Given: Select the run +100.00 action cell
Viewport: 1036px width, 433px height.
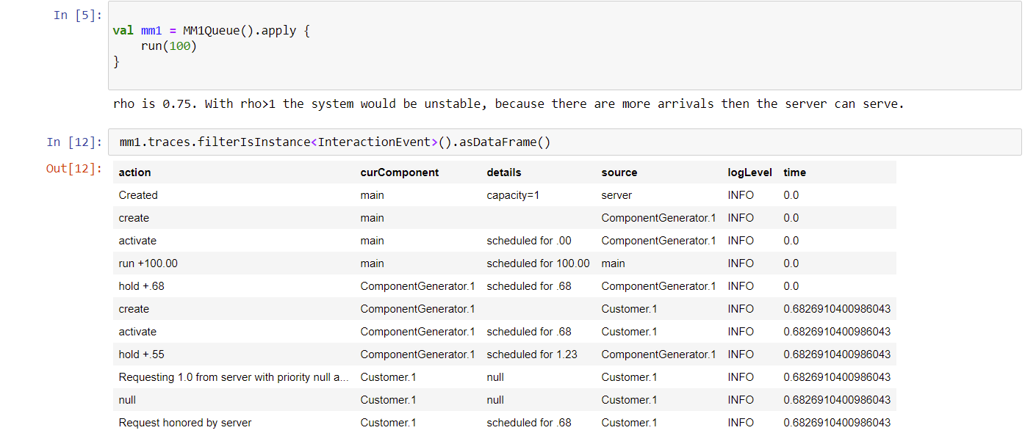Looking at the screenshot, I should point(148,263).
